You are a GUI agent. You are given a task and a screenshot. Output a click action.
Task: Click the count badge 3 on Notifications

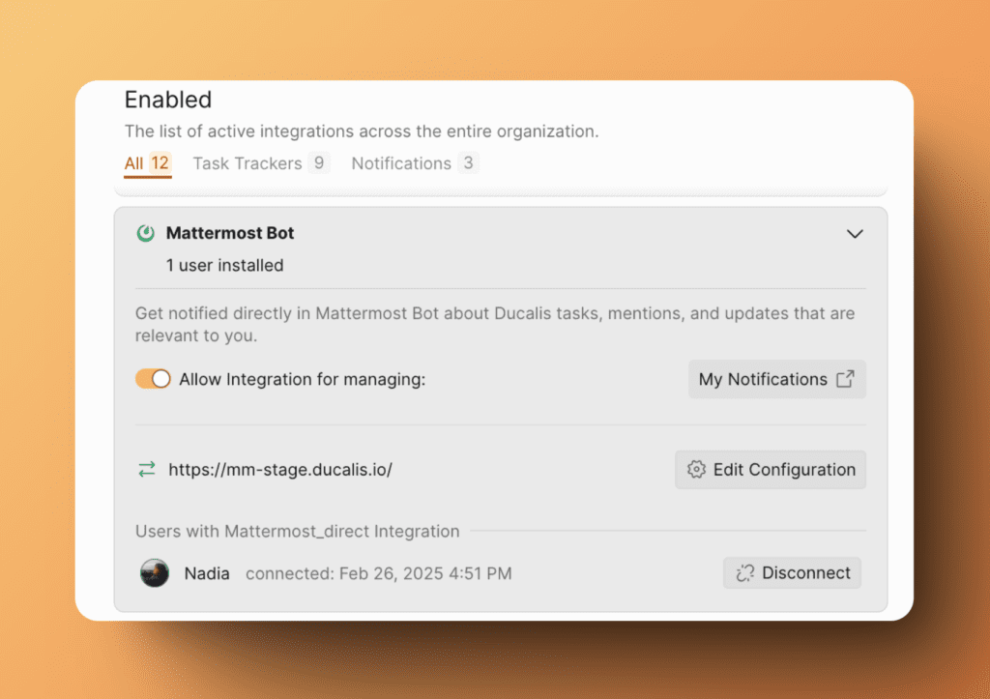pyautogui.click(x=468, y=163)
